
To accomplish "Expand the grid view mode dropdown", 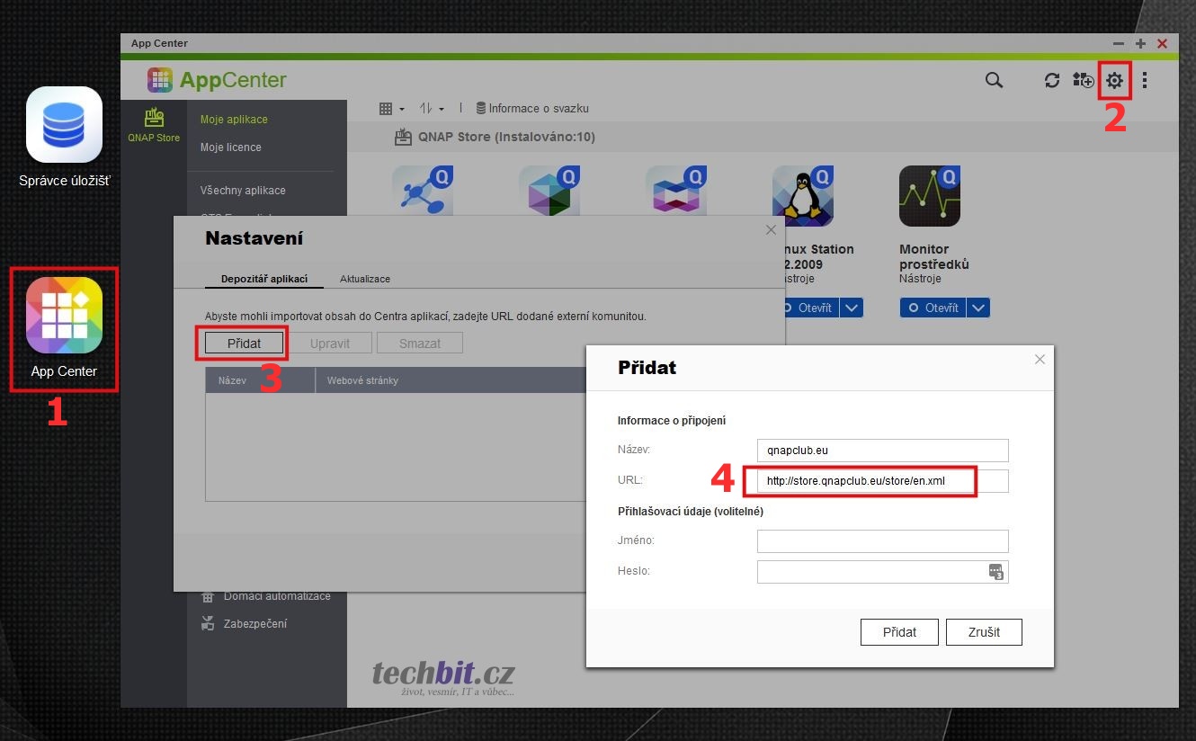I will (x=391, y=109).
